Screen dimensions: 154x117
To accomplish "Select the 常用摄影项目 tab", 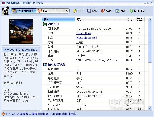I will click(24, 11).
